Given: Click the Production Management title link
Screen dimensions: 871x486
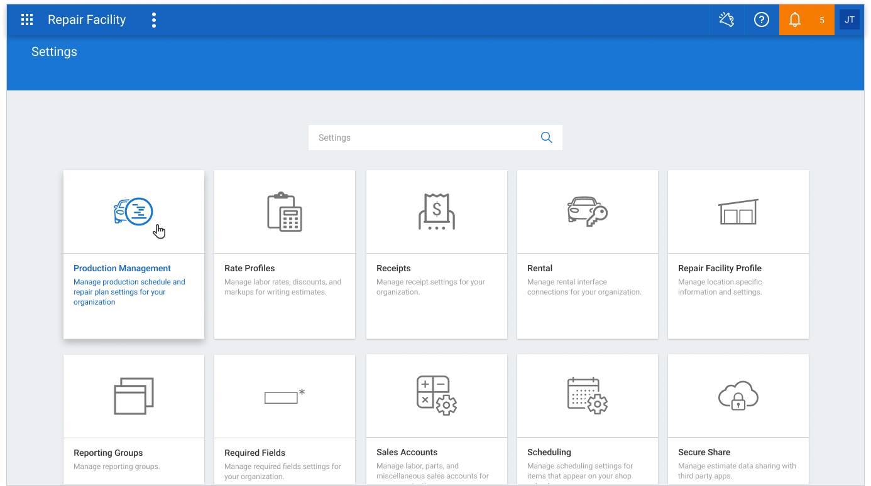Looking at the screenshot, I should pos(122,268).
